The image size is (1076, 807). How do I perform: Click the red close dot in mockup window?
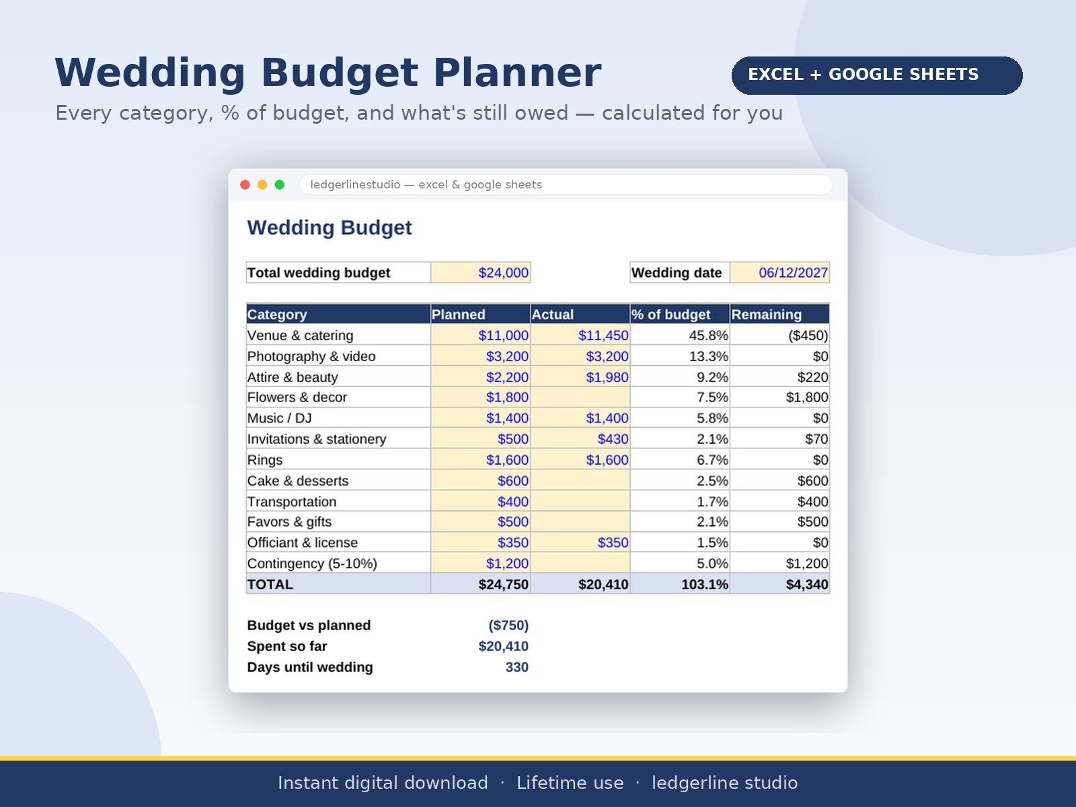click(x=245, y=185)
